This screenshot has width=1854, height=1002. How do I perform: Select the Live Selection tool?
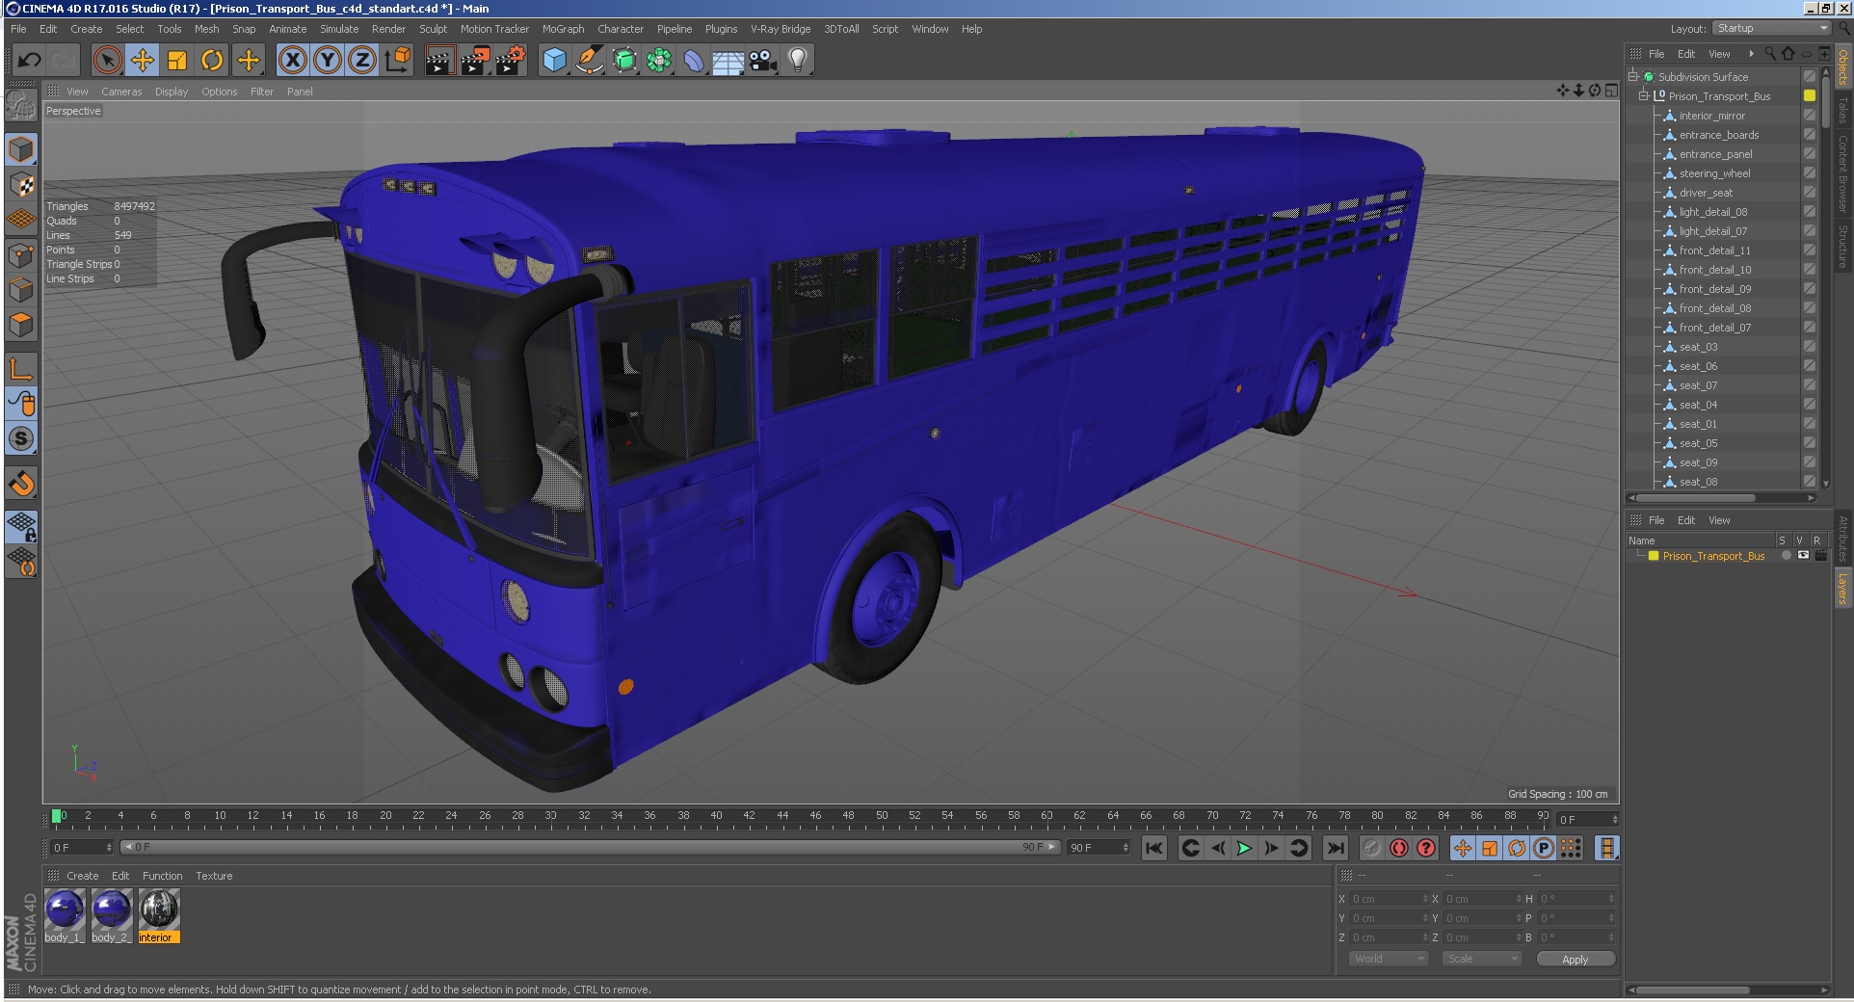coord(108,61)
